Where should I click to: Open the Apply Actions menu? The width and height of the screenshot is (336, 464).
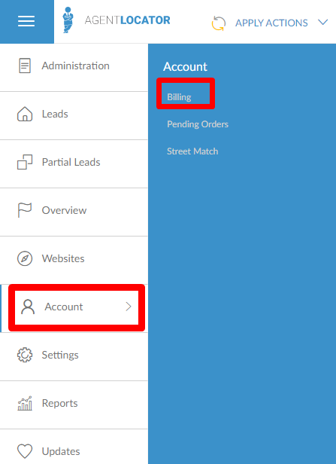[x=271, y=23]
